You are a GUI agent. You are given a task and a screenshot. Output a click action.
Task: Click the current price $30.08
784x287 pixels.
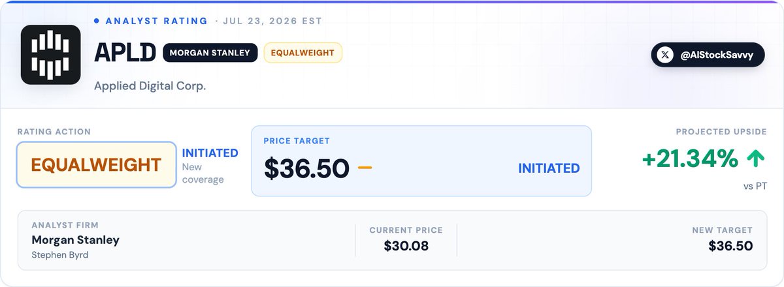tap(406, 247)
